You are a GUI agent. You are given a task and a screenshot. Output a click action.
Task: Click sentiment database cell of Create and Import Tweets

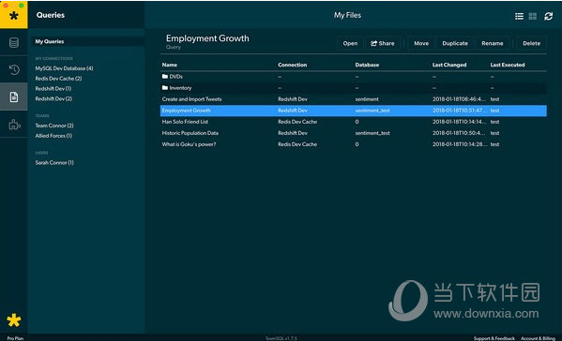pyautogui.click(x=367, y=99)
